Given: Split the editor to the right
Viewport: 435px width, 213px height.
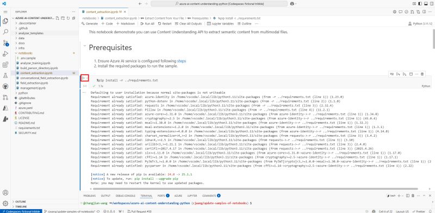Looking at the screenshot, I should 424,12.
